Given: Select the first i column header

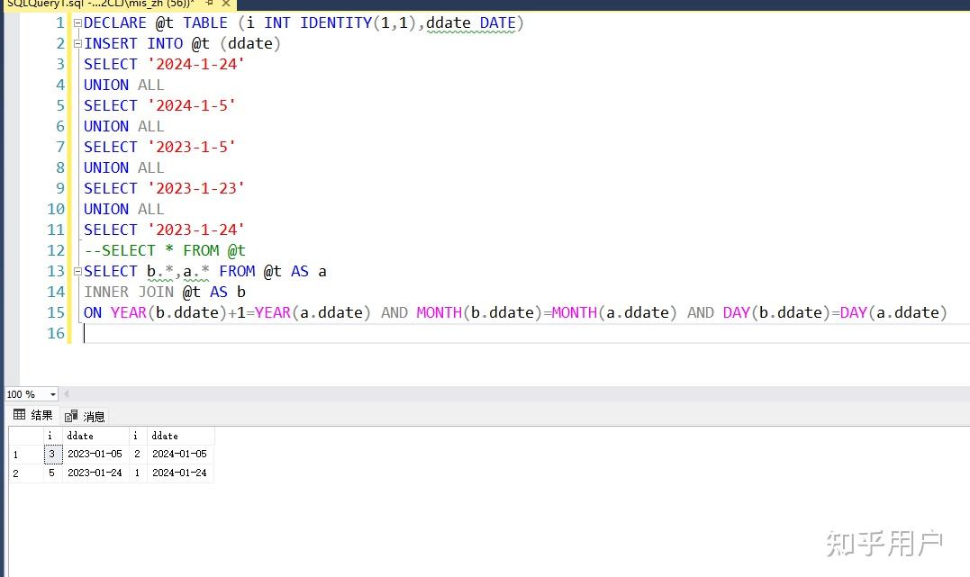Looking at the screenshot, I should click(52, 436).
